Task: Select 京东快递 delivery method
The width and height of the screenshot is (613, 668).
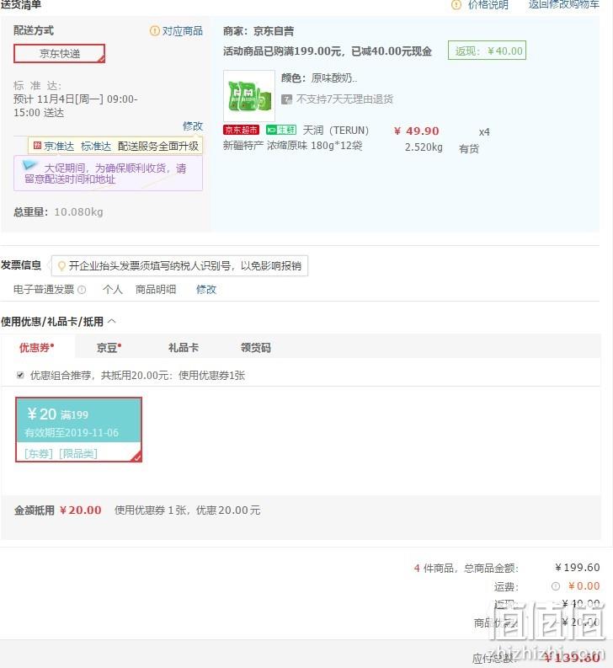Action: (x=59, y=54)
